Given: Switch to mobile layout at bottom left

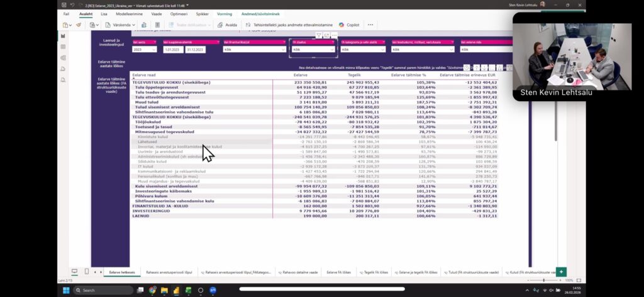Looking at the screenshot, I should [85, 272].
